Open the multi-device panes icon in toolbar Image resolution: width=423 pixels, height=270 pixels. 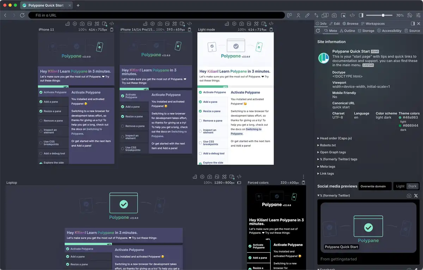tap(325, 15)
